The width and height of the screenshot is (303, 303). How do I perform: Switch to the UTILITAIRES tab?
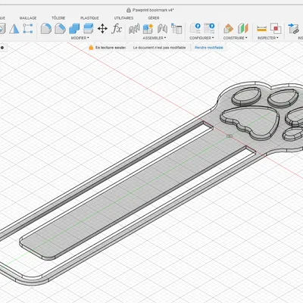(123, 18)
